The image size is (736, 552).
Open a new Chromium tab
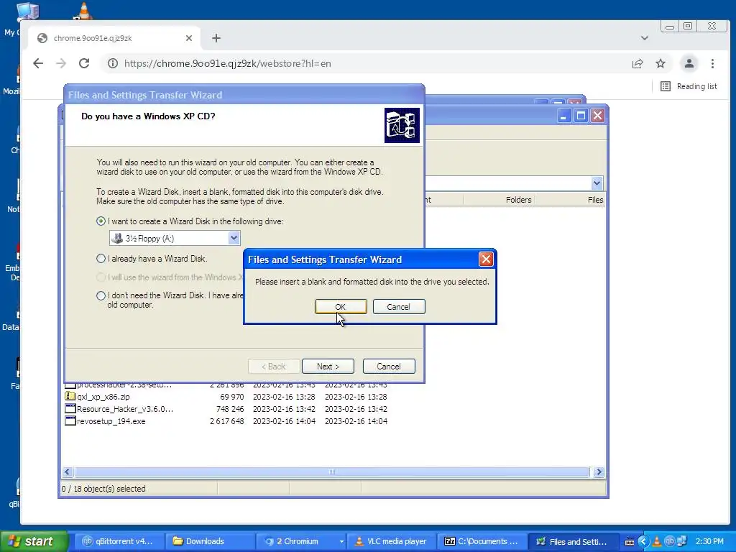[x=216, y=38]
